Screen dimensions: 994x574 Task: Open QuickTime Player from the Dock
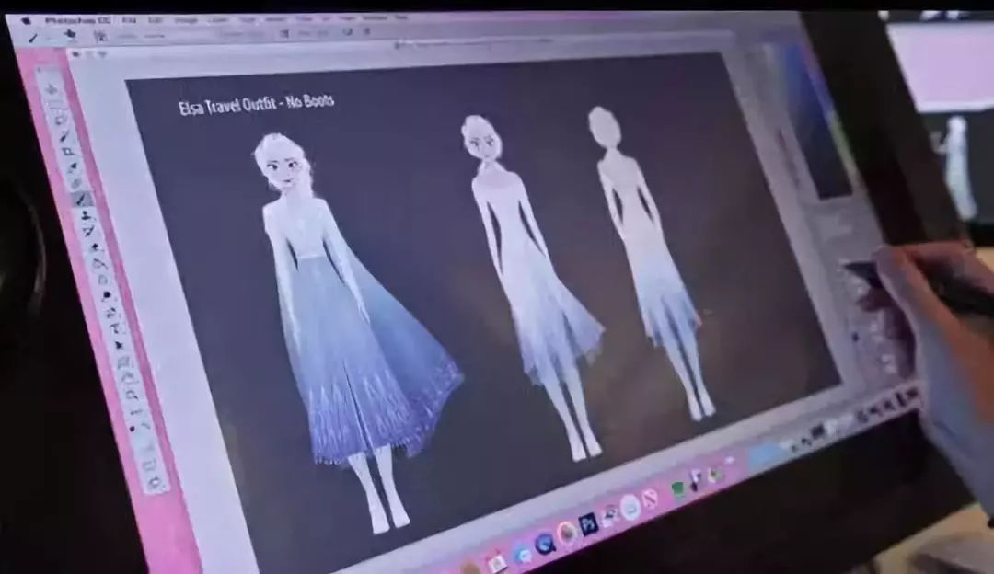click(545, 543)
